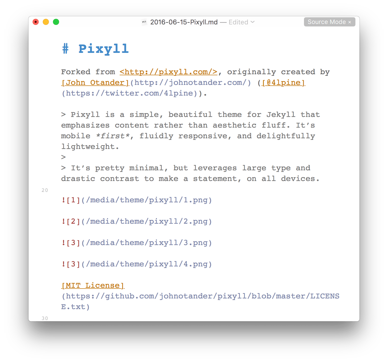This screenshot has width=388, height=362.
Task: Click the green zoom window button
Action: pos(56,22)
